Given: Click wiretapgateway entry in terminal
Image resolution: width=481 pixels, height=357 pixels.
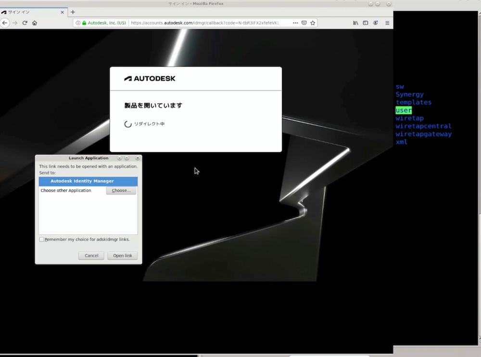Looking at the screenshot, I should click(423, 134).
